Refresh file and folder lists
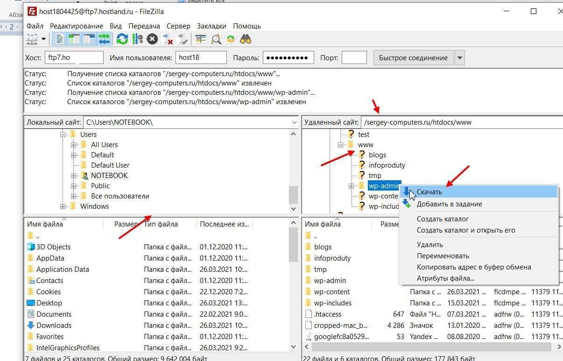This screenshot has height=361, width=563. [x=122, y=39]
